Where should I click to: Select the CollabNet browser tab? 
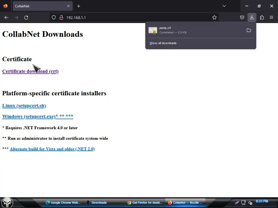click(43, 6)
